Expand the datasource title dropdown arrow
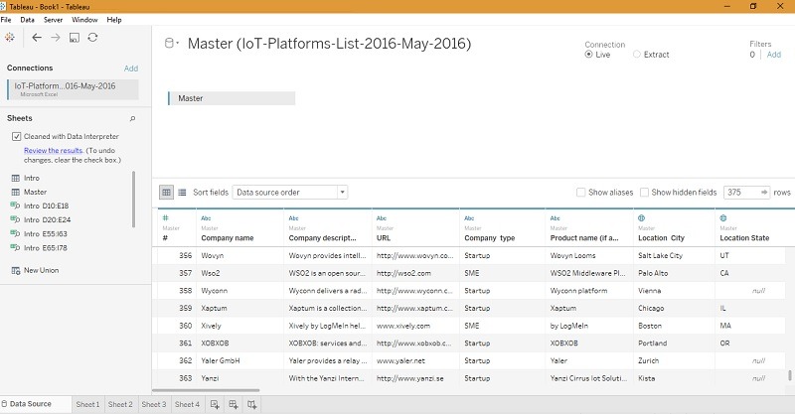The image size is (795, 414). click(178, 43)
